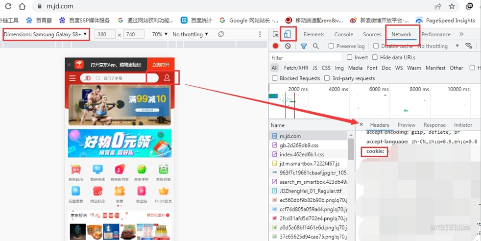Open network search magnifier

(x=316, y=46)
